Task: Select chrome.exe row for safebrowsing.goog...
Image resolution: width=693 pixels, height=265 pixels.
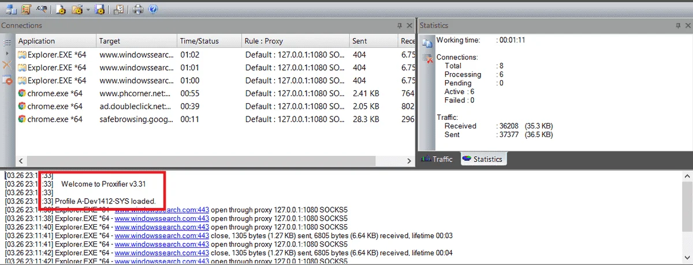Action: tap(215, 119)
